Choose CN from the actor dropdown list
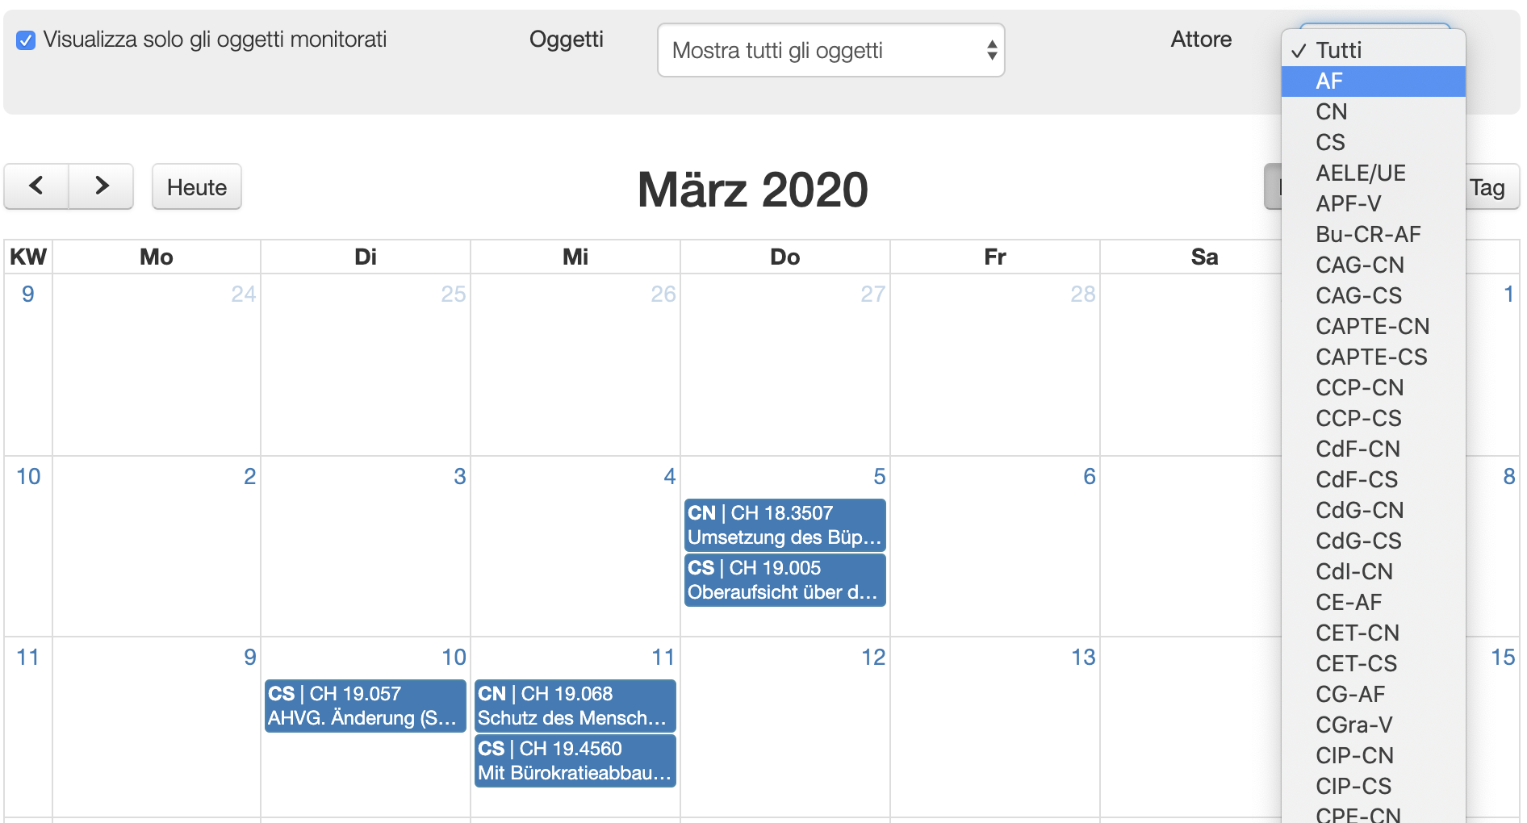The width and height of the screenshot is (1527, 823). point(1372,112)
